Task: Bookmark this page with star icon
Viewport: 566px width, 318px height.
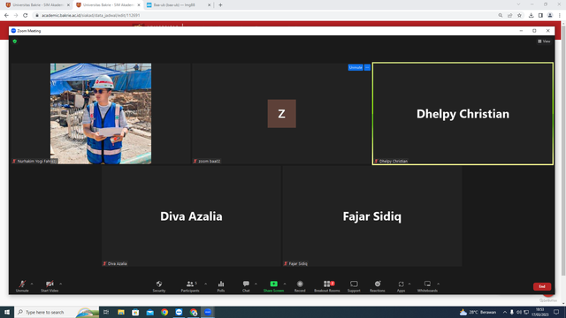Action: tap(519, 16)
